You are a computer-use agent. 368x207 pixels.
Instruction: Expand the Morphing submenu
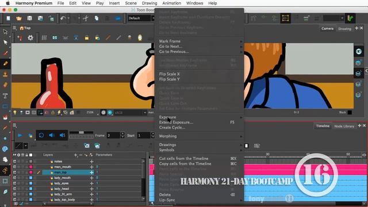200,136
